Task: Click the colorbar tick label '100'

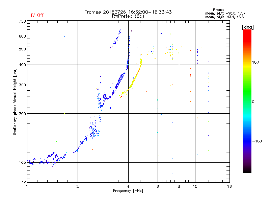Action: pyautogui.click(x=255, y=62)
